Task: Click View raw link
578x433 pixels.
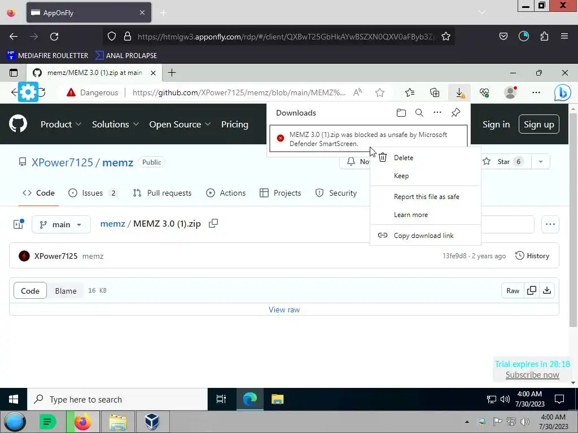Action: tap(284, 310)
